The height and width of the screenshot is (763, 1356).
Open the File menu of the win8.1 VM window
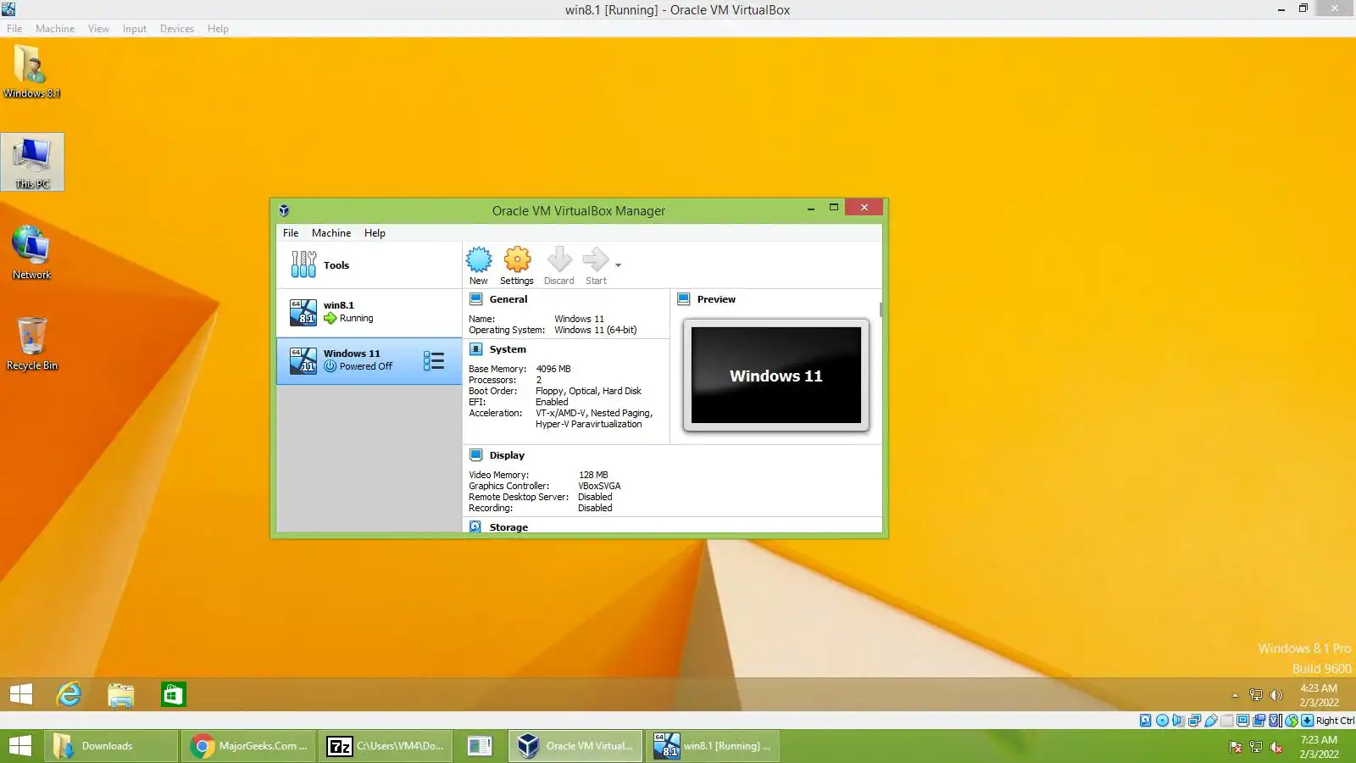[14, 29]
